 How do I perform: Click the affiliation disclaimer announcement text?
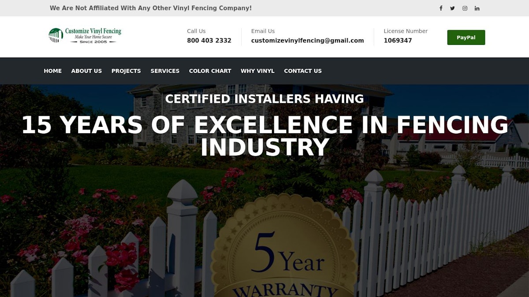point(151,8)
